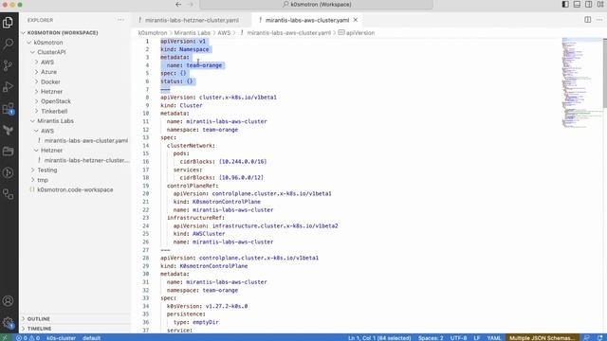Click 'kind: Cluster' text on line 9
The width and height of the screenshot is (607, 341).
point(181,105)
